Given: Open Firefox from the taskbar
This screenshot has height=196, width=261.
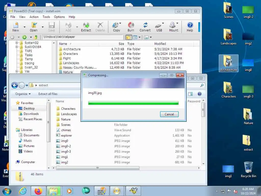Looking at the screenshot, I should point(38,191).
